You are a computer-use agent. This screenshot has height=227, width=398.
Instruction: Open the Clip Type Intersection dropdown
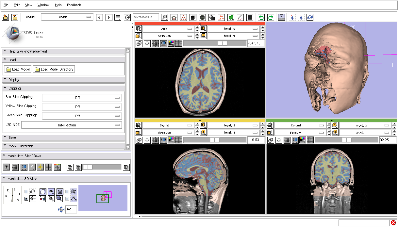[x=72, y=125]
